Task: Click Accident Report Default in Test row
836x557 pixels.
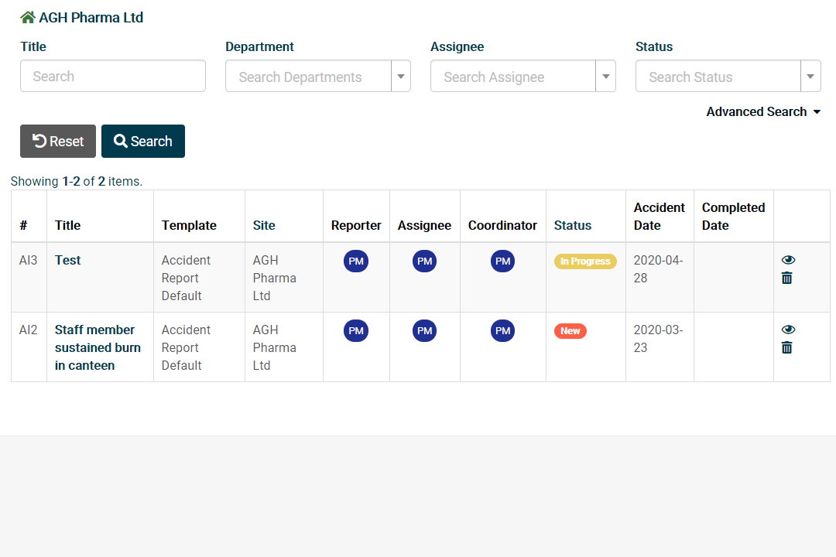Action: click(x=186, y=278)
